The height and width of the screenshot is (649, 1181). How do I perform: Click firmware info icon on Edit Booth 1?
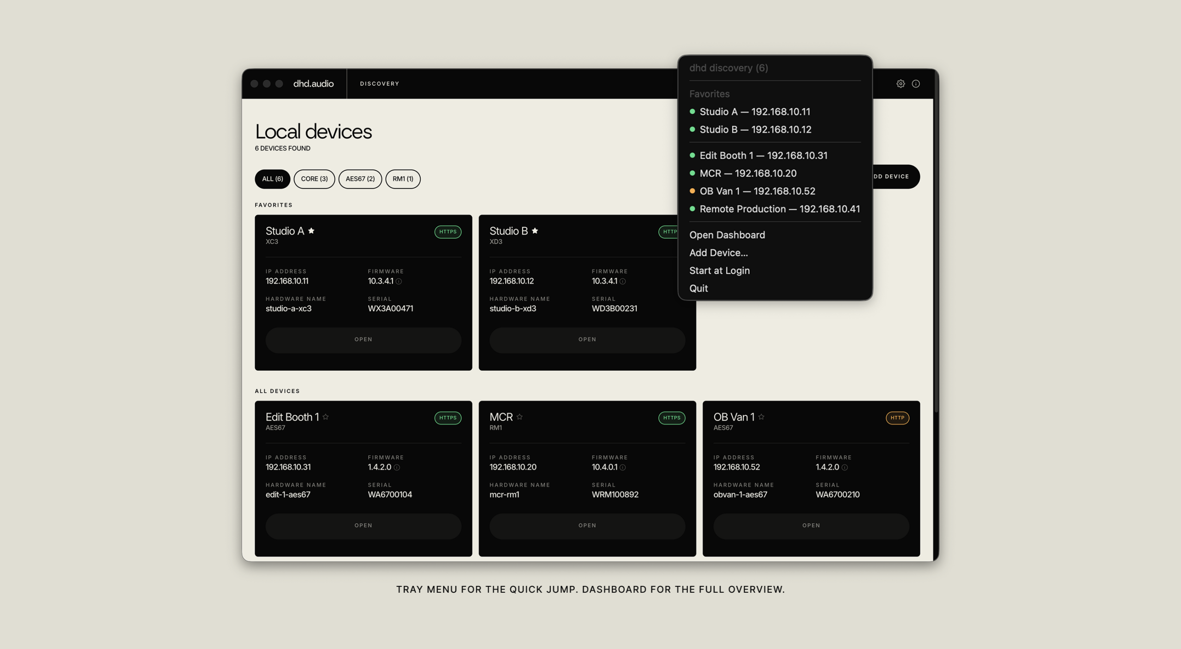point(397,467)
